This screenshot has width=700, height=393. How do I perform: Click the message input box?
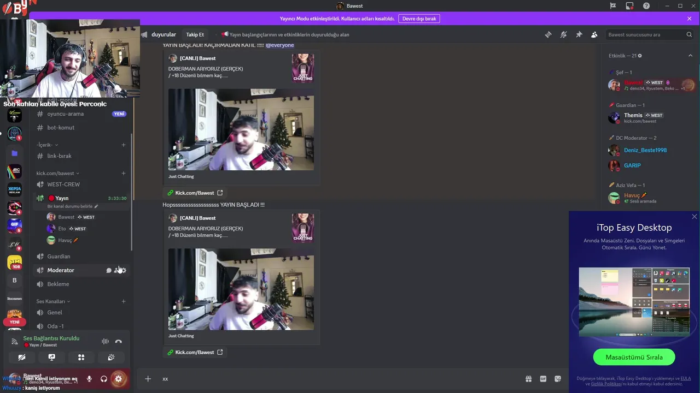coord(339,379)
